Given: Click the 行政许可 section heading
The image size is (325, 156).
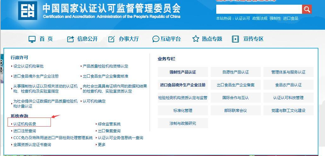Looking at the screenshot, I should coord(19,58).
